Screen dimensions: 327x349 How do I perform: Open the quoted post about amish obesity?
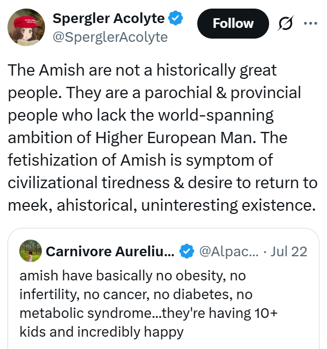[x=163, y=288]
